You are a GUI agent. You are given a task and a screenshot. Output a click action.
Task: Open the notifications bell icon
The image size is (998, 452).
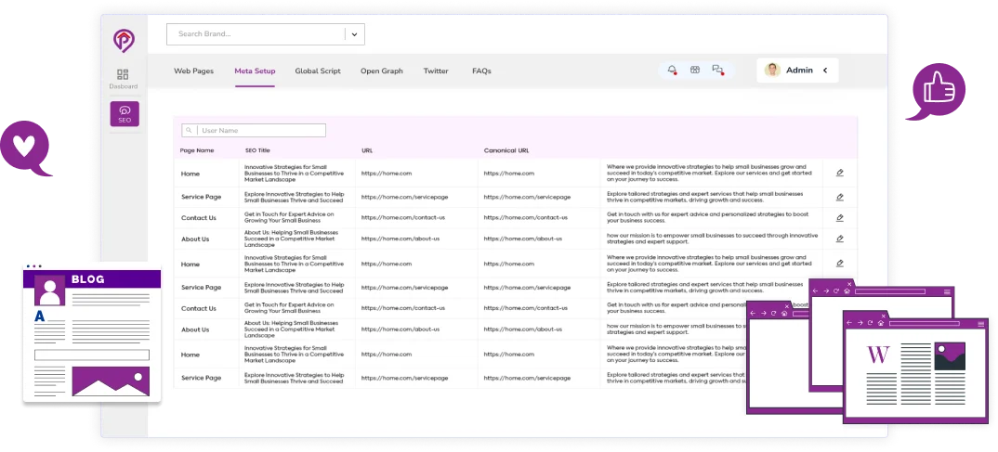coord(672,71)
